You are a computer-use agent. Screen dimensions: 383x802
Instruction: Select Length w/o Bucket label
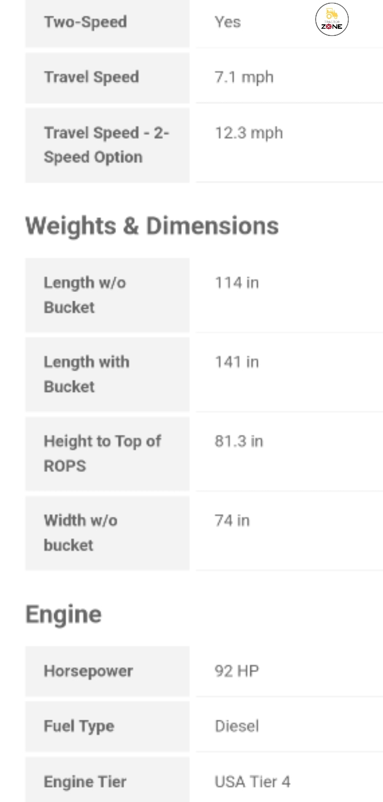click(x=85, y=295)
